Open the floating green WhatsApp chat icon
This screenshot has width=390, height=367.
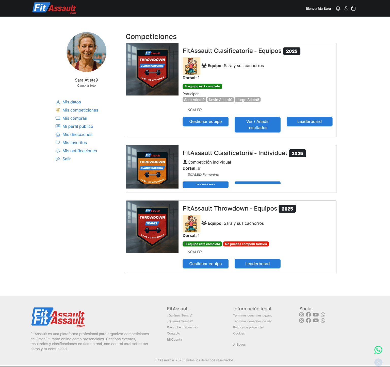coord(378,350)
